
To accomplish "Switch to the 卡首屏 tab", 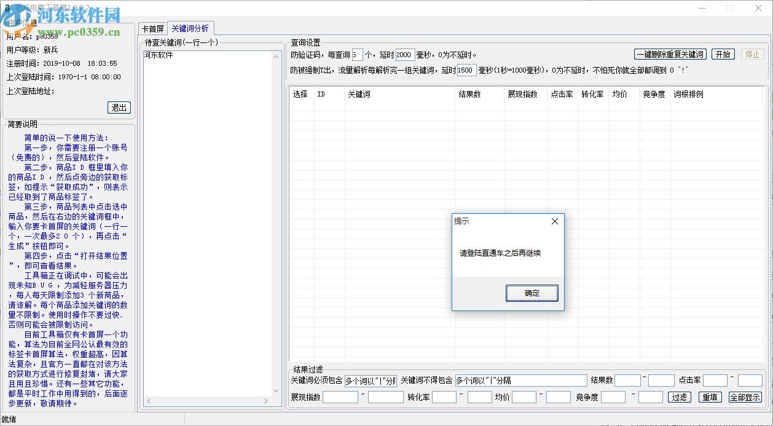I will 152,28.
